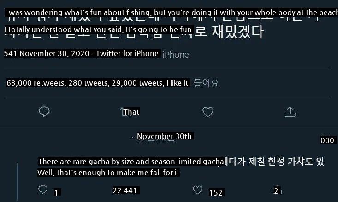Open the reply starting 'There are rare gacha'
Viewport: 338px width, 202px height.
(130, 162)
